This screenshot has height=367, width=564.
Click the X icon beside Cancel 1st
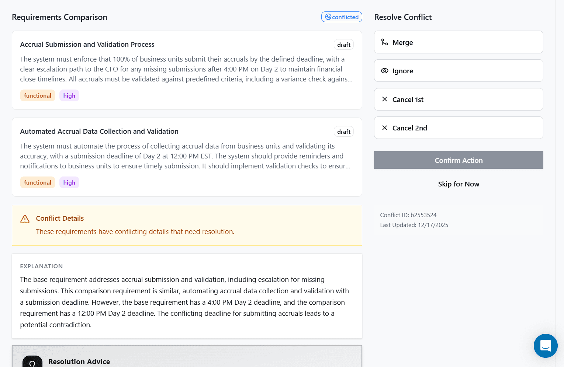[385, 99]
